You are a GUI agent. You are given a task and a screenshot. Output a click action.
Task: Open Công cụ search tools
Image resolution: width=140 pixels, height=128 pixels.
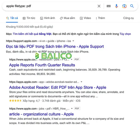coord(128,18)
